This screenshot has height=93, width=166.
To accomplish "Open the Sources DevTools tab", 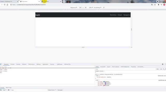I will [x=18, y=64].
